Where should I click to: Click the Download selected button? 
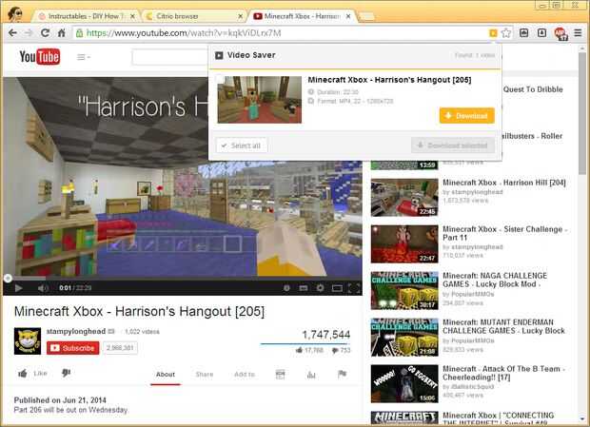coord(453,146)
